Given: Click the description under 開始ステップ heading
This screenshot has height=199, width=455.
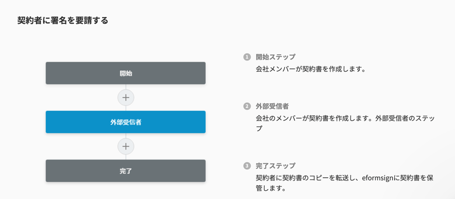Looking at the screenshot, I should pos(310,69).
